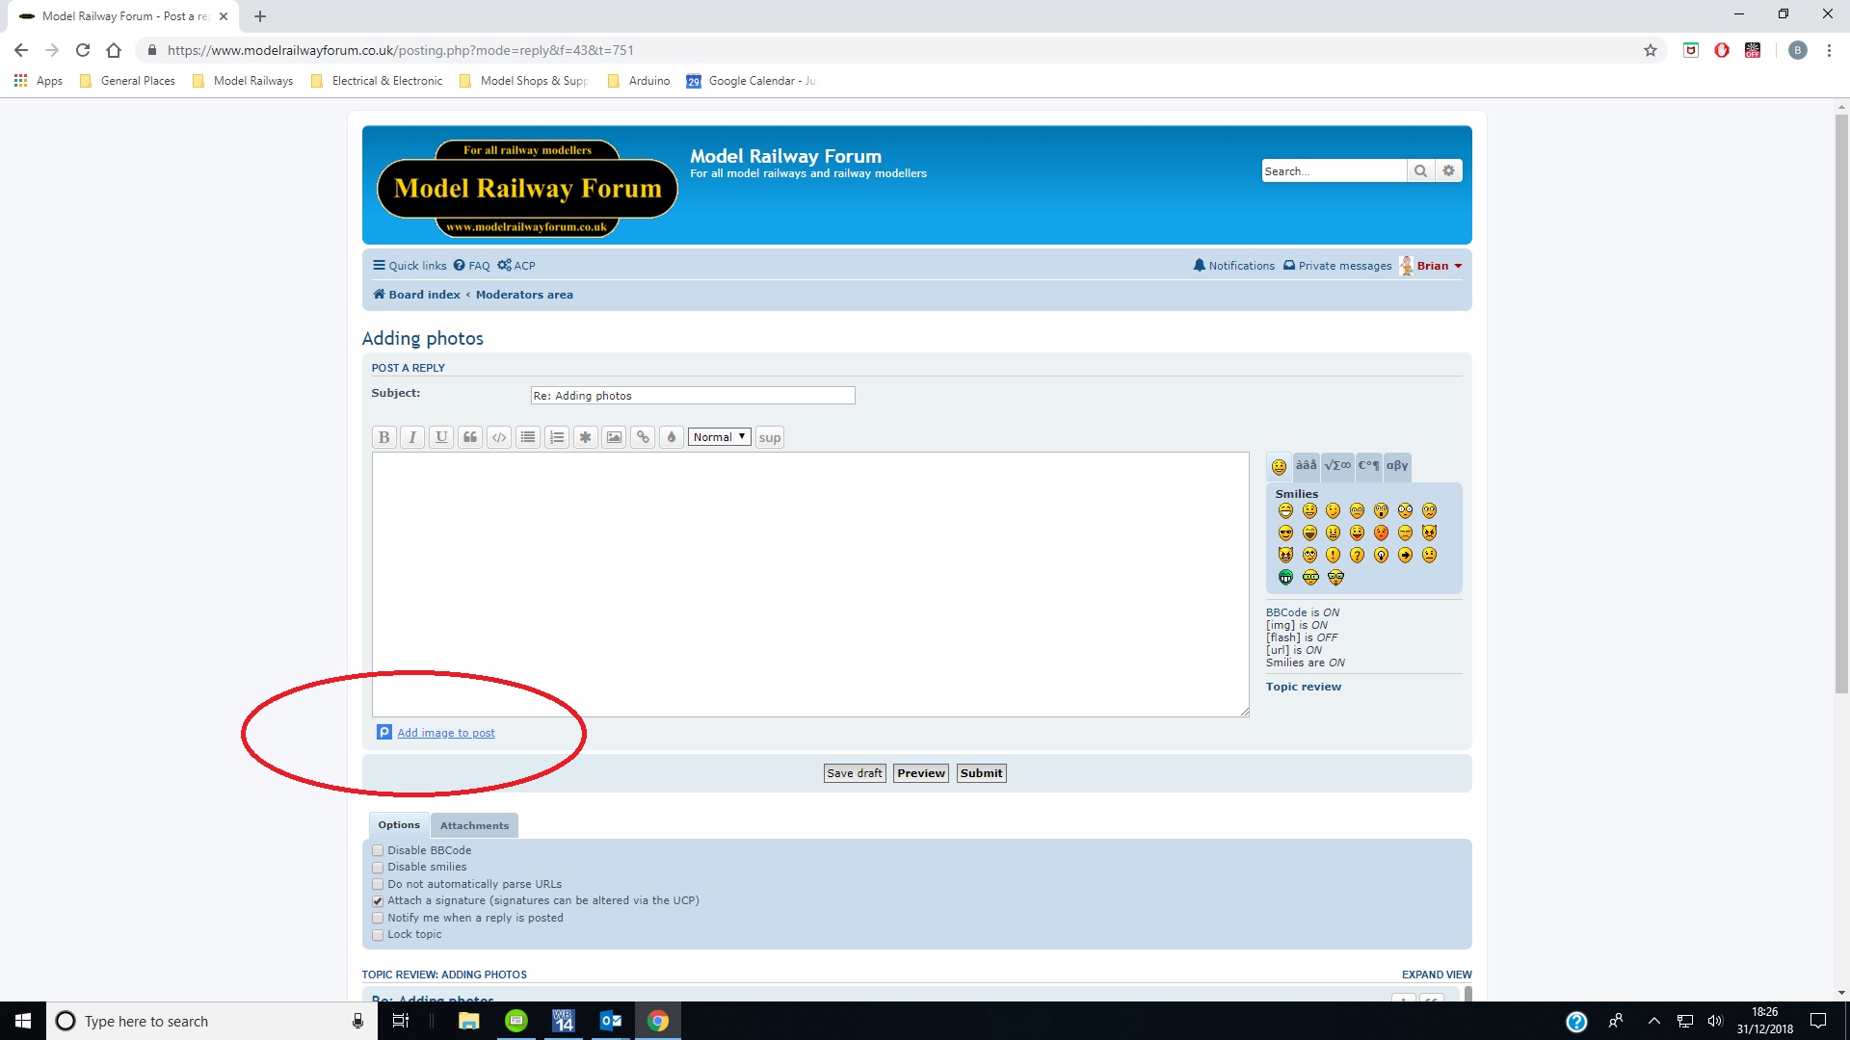Viewport: 1850px width, 1040px height.
Task: Check Do not automatically parse URLs
Action: tap(378, 884)
